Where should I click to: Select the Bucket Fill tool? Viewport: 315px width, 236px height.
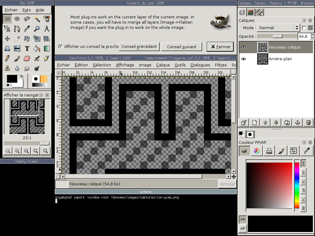click(x=37, y=48)
